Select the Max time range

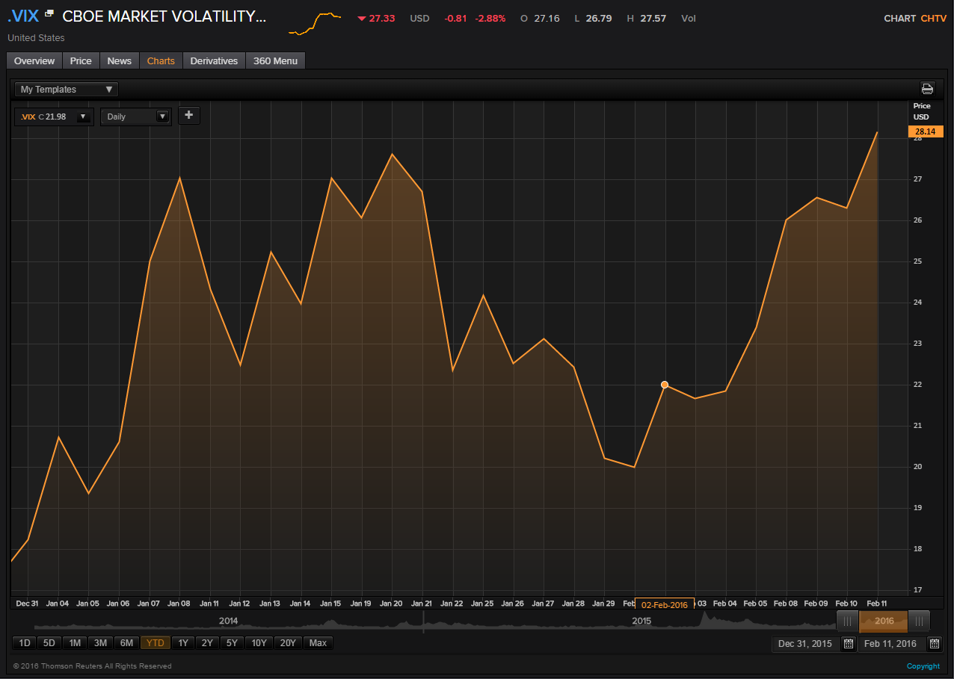pos(318,643)
